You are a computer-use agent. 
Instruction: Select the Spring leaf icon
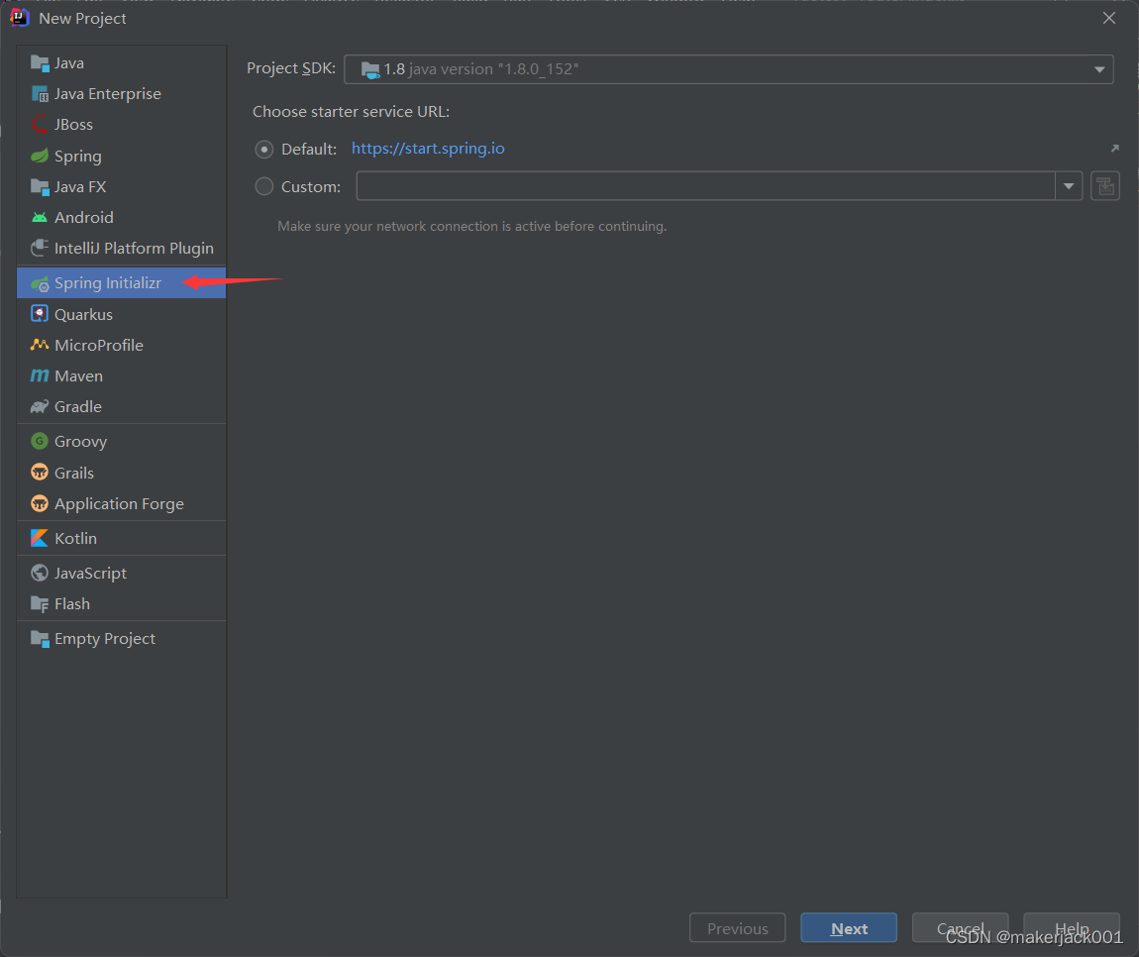40,156
